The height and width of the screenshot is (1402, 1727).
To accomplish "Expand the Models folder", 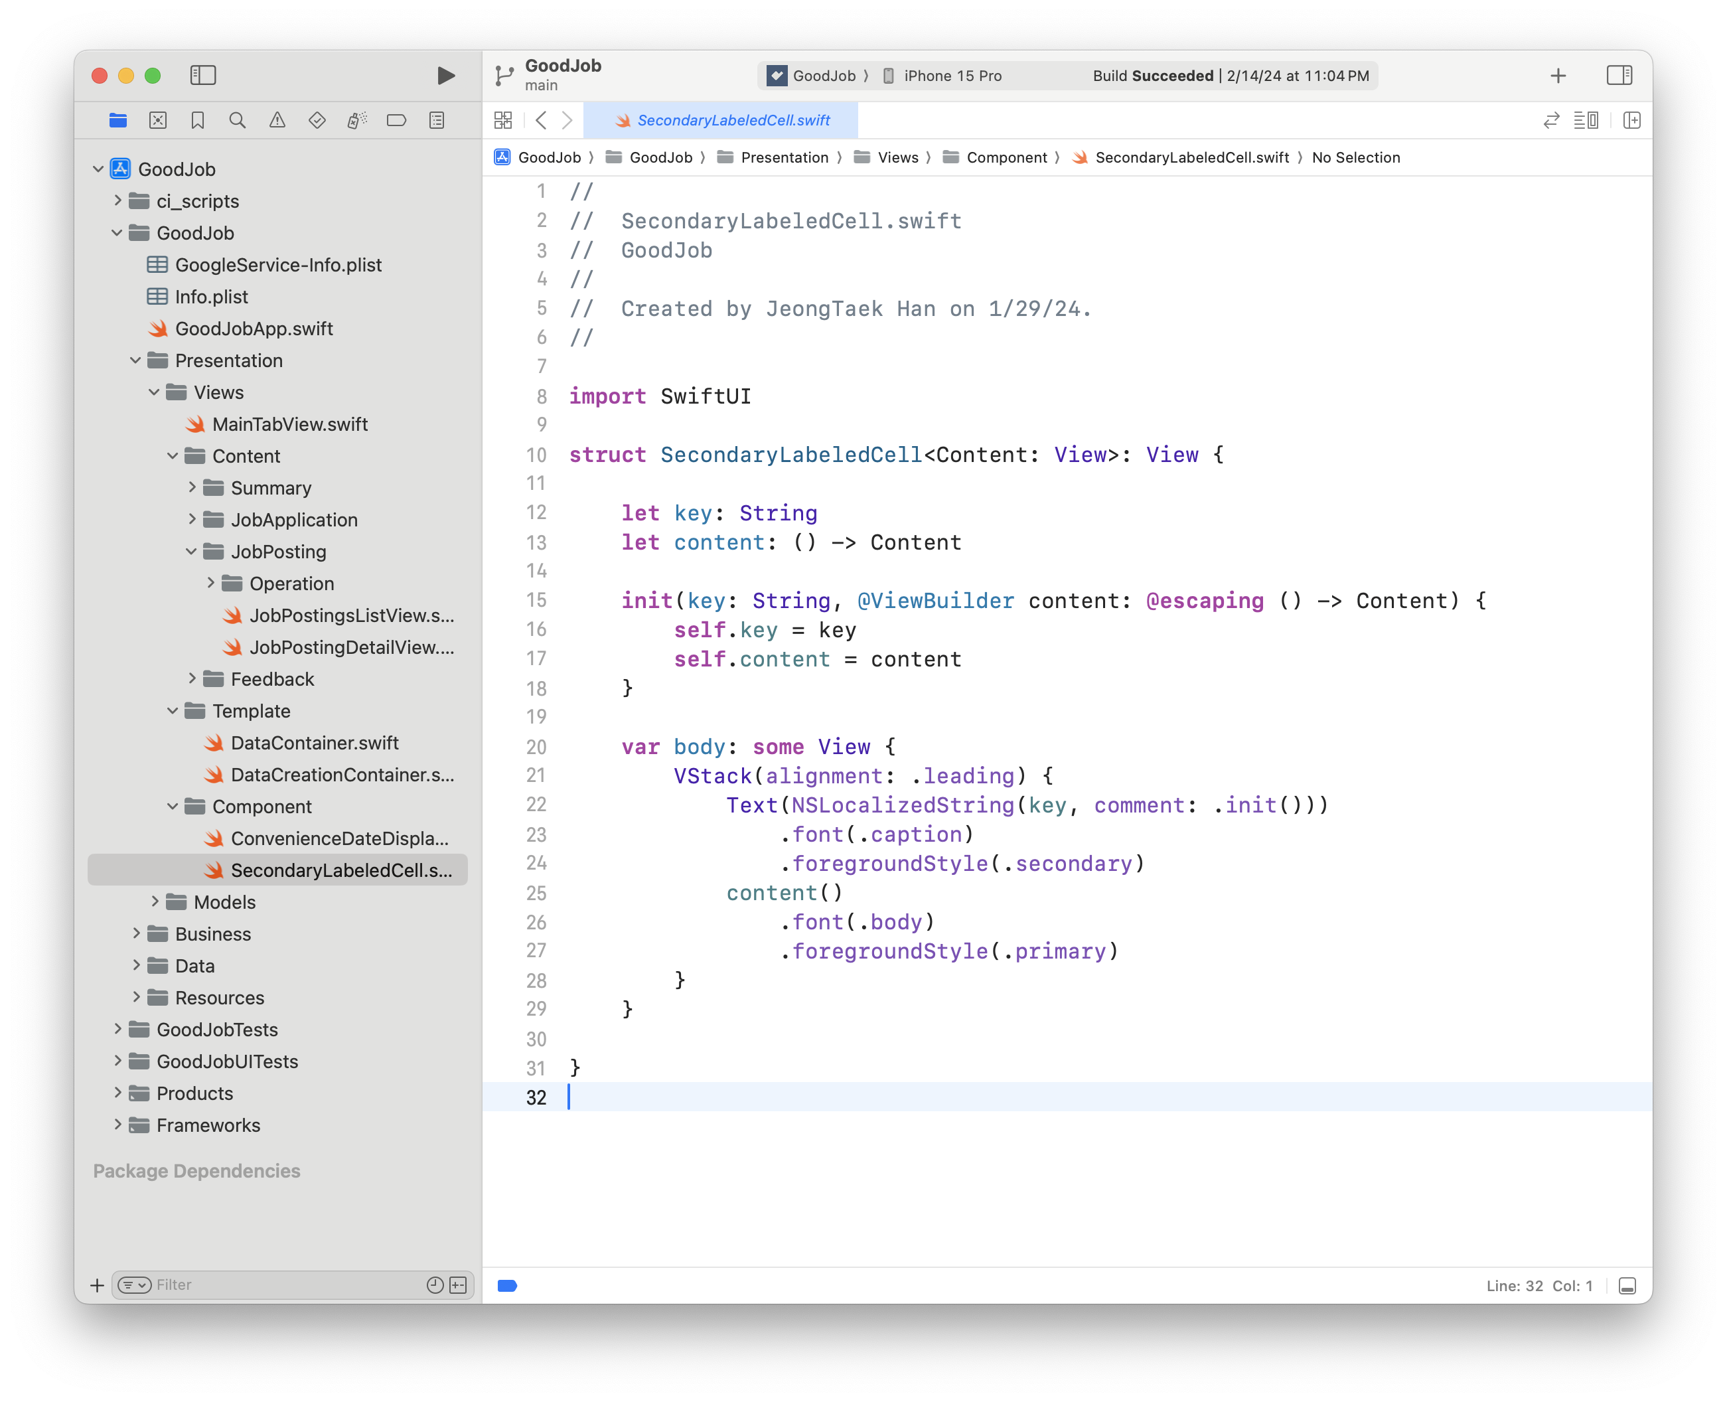I will coord(155,902).
